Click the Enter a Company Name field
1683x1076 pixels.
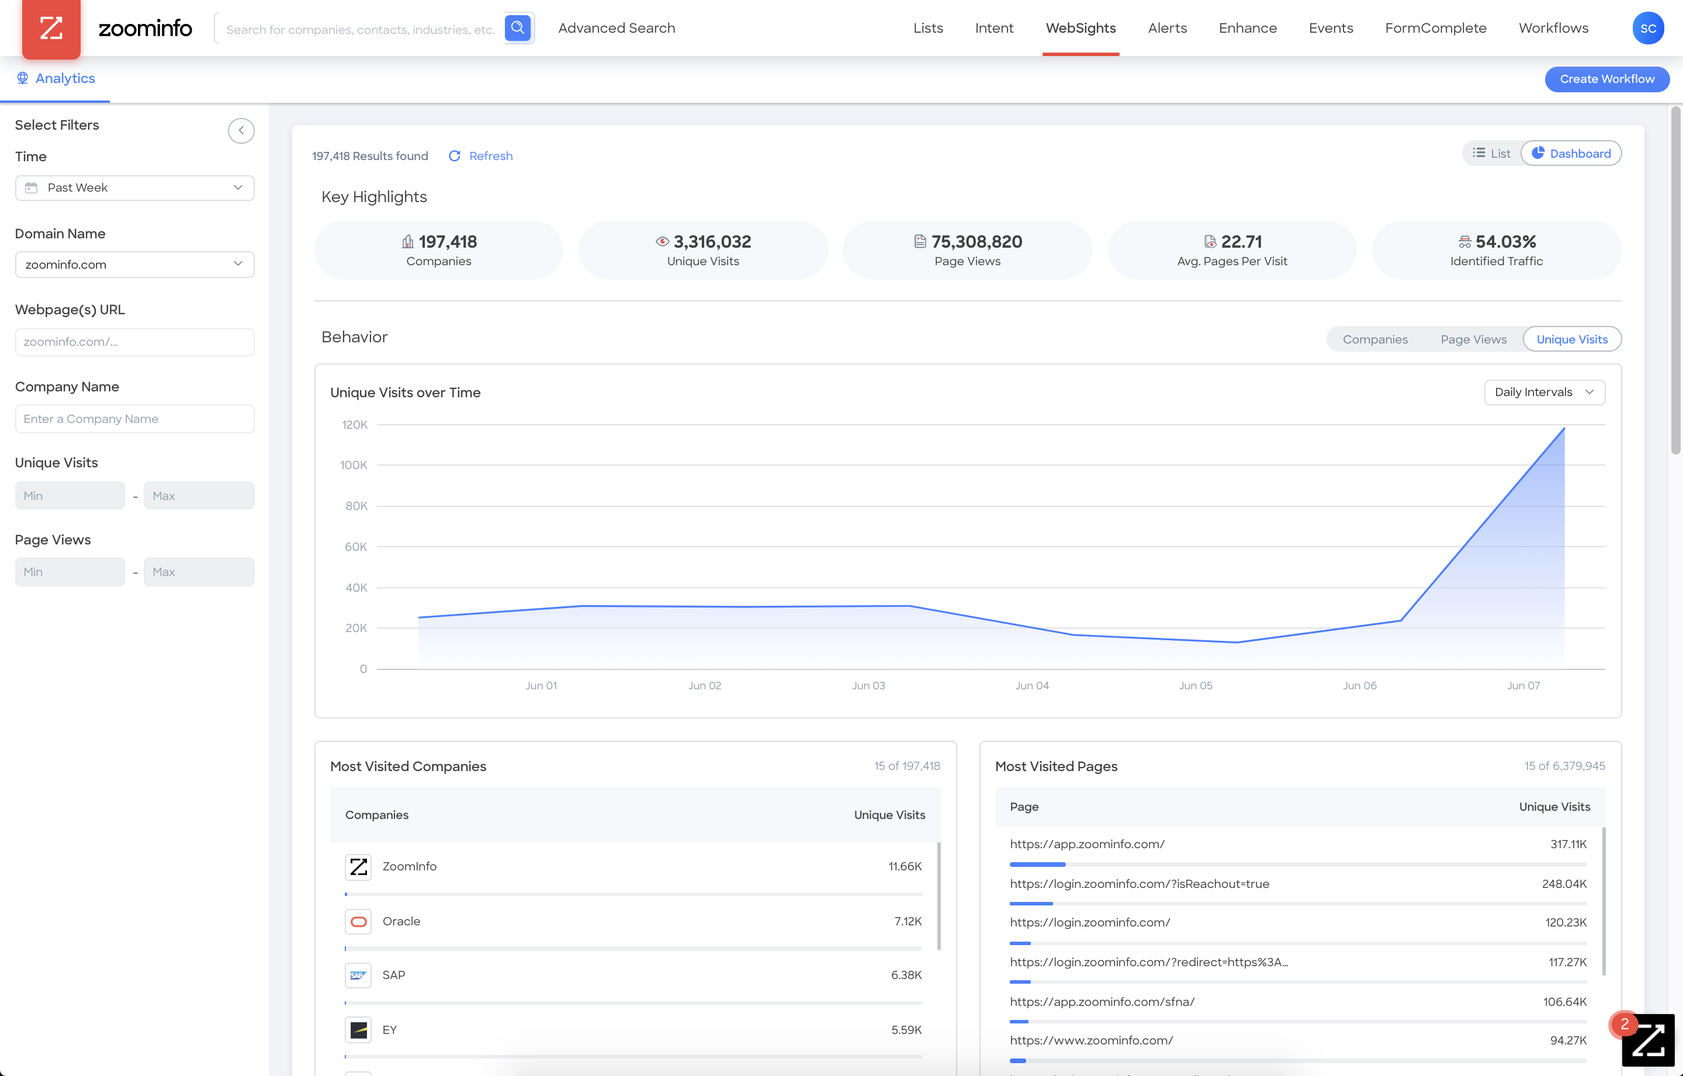(134, 419)
